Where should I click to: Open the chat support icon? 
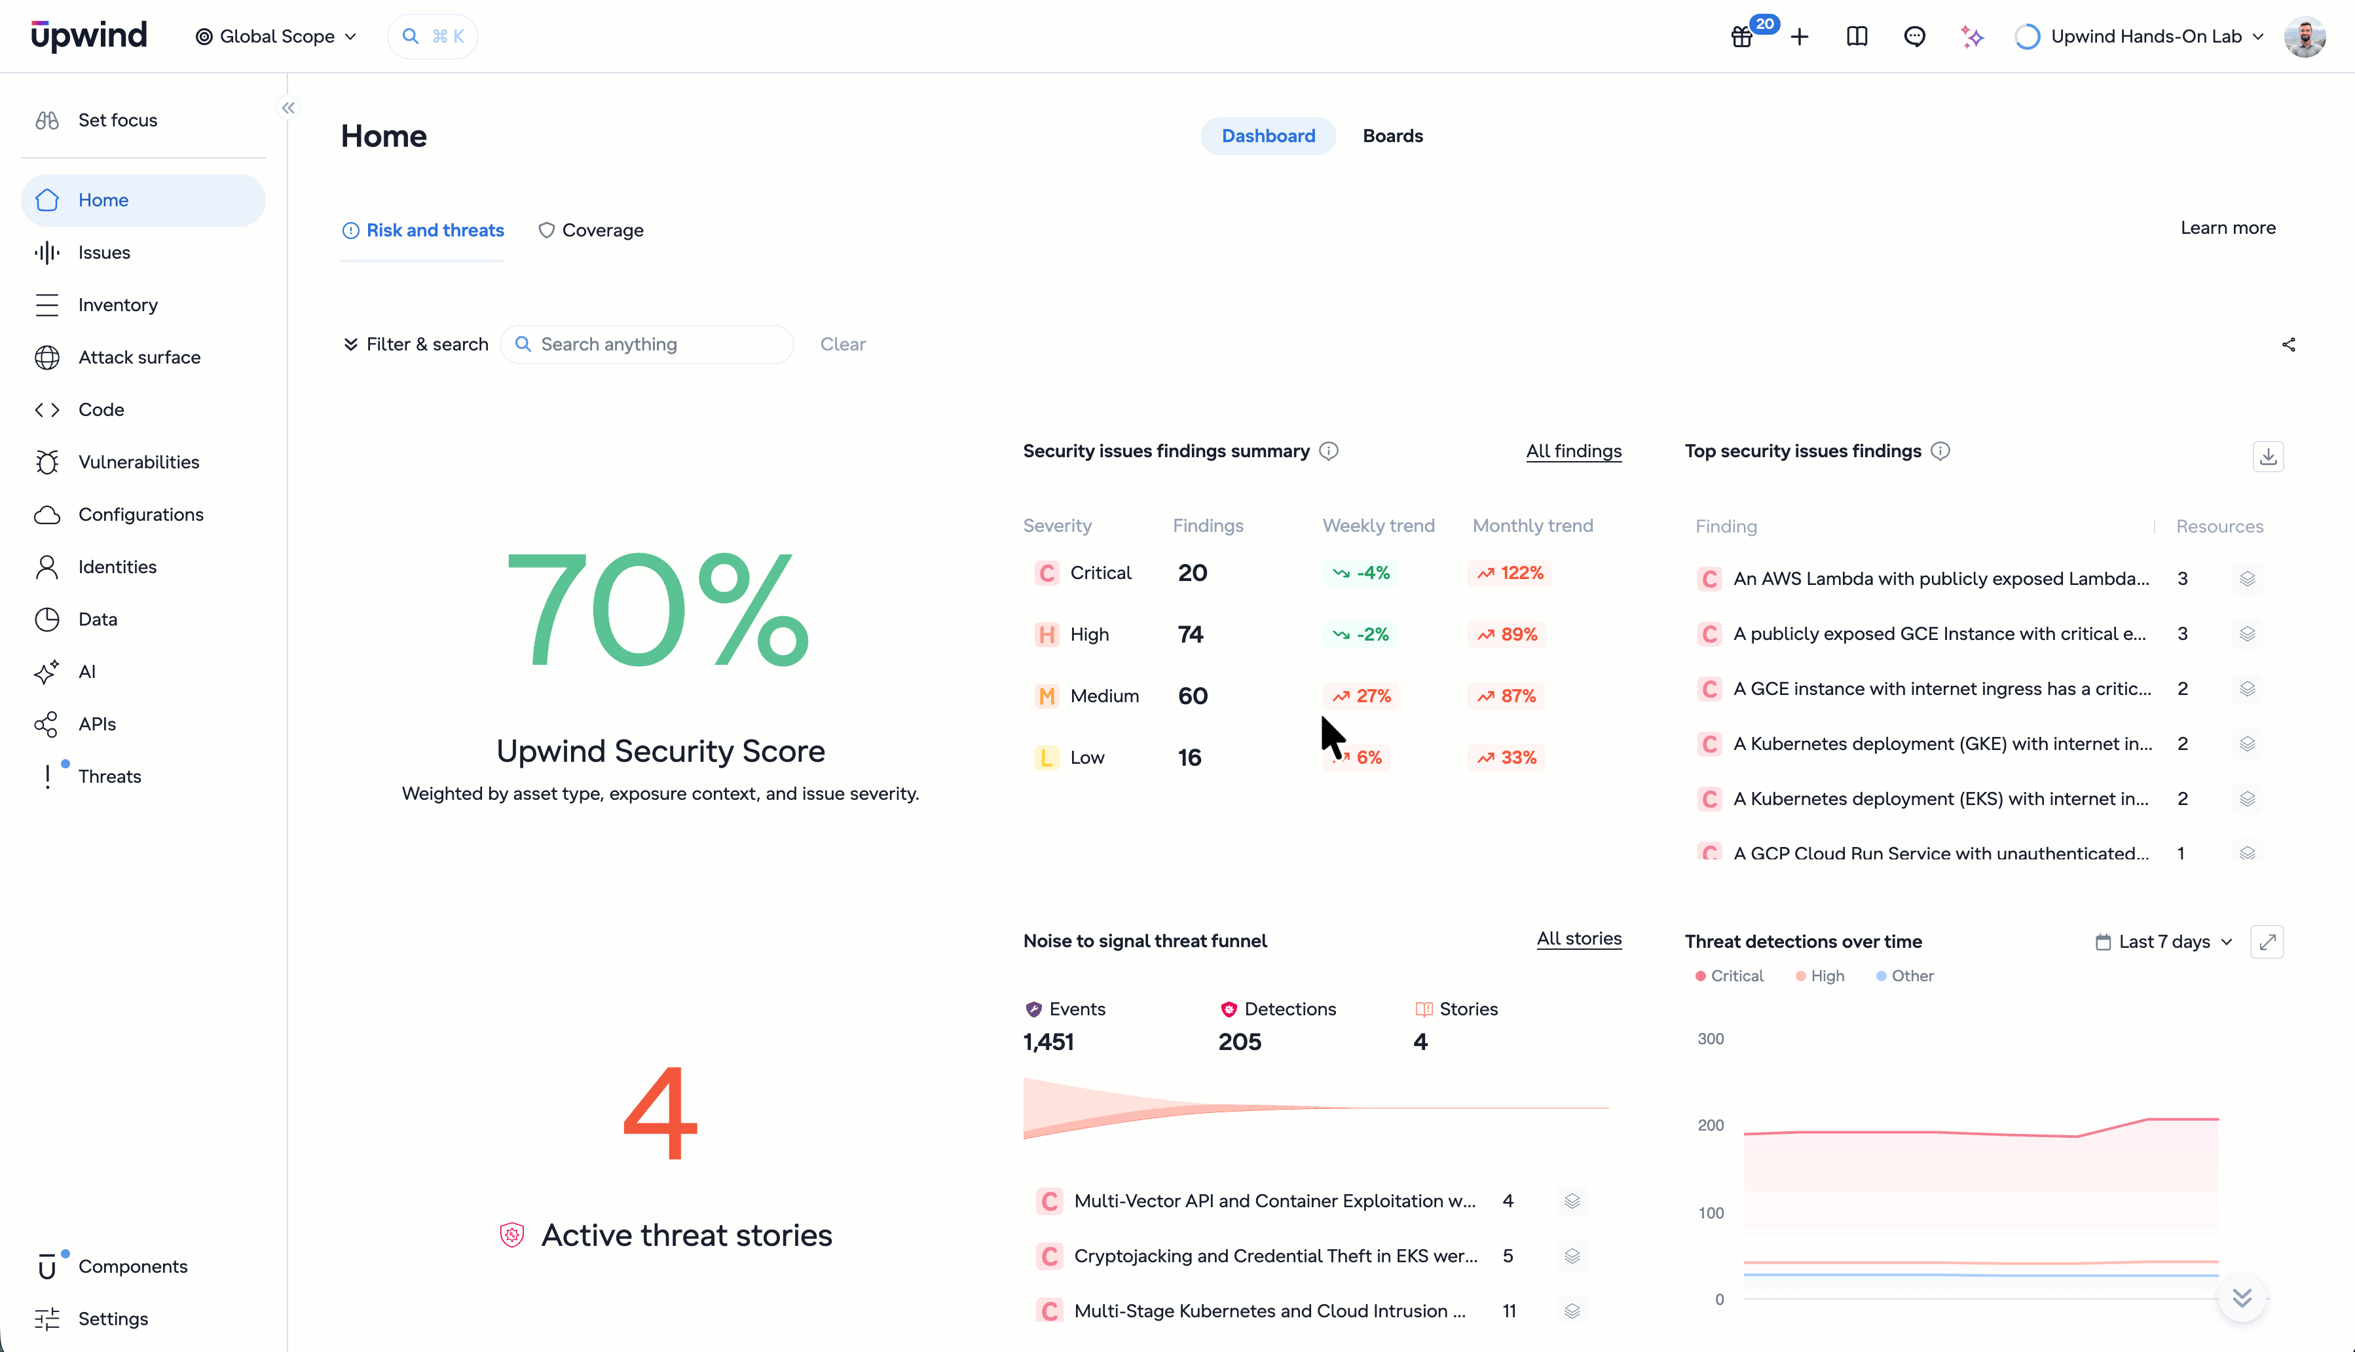(x=1915, y=36)
